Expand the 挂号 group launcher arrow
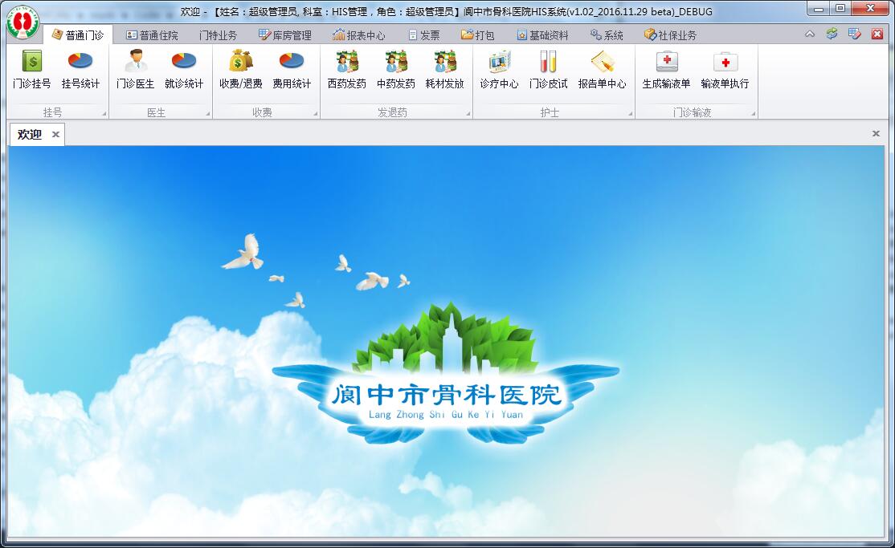Image resolution: width=895 pixels, height=548 pixels. 104,113
